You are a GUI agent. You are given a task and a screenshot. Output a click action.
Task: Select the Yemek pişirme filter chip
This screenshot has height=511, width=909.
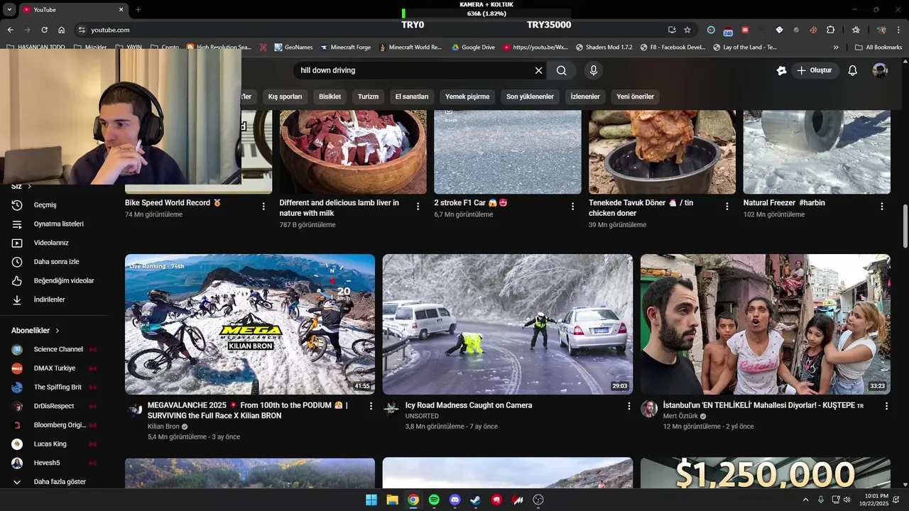[x=467, y=97]
